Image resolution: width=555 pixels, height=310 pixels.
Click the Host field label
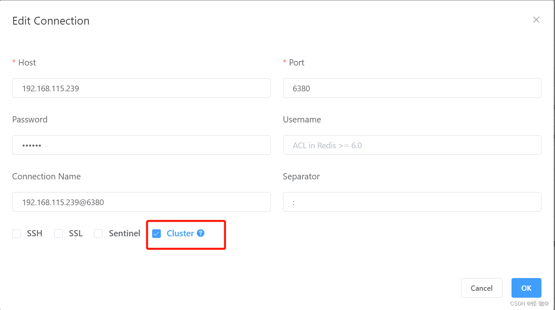[27, 63]
